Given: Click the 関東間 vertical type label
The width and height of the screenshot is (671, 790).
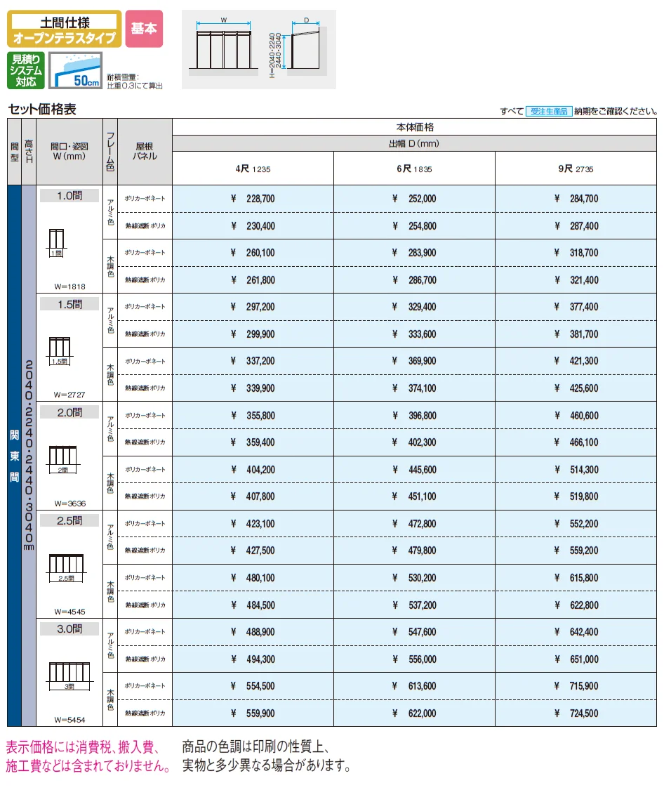Looking at the screenshot, I should coord(14,456).
